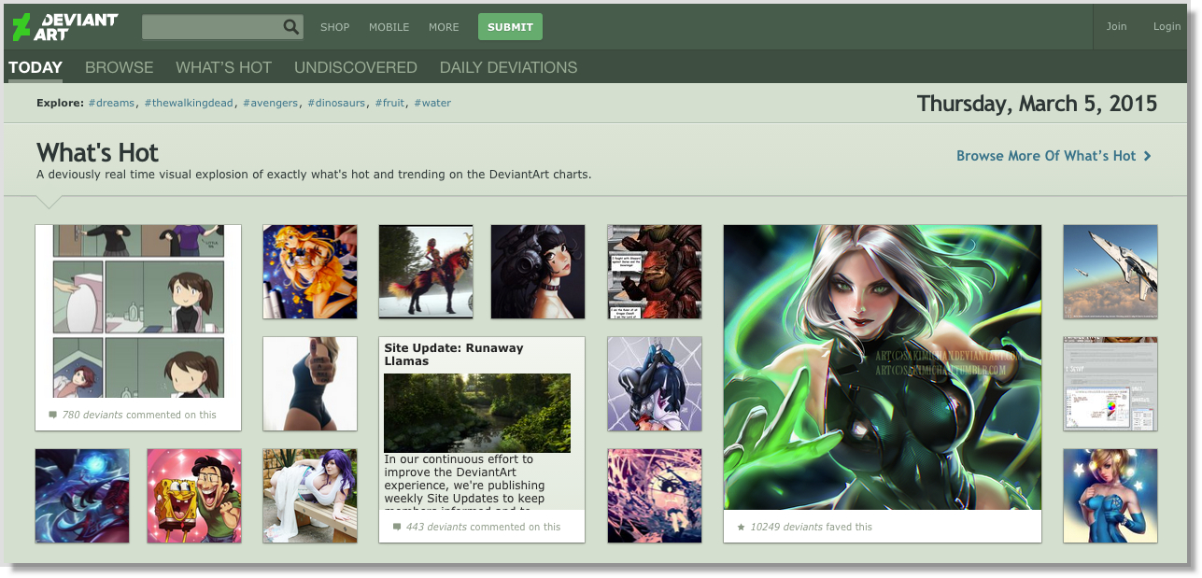Click the forest stream image in Site Update
This screenshot has width=1202, height=578.
tap(477, 413)
